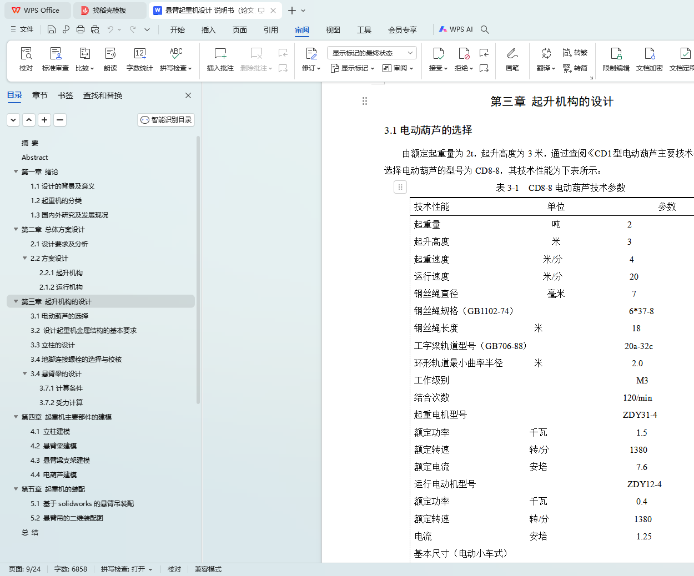694x576 pixels.
Task: Click the 拼写检查 spell check icon
Action: 176,59
